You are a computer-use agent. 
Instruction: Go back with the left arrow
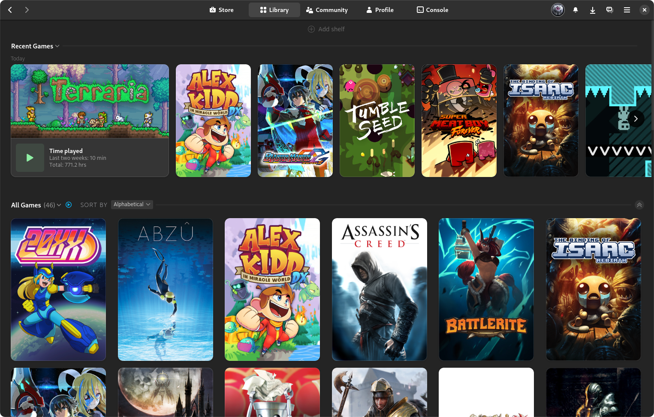[x=10, y=10]
